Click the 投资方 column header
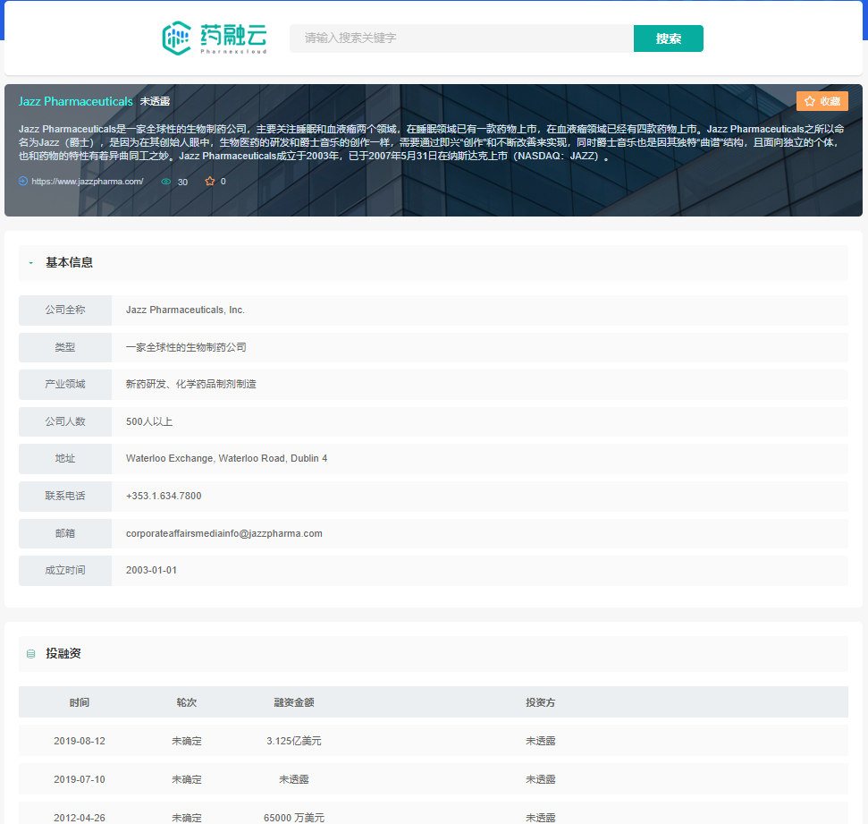 541,702
